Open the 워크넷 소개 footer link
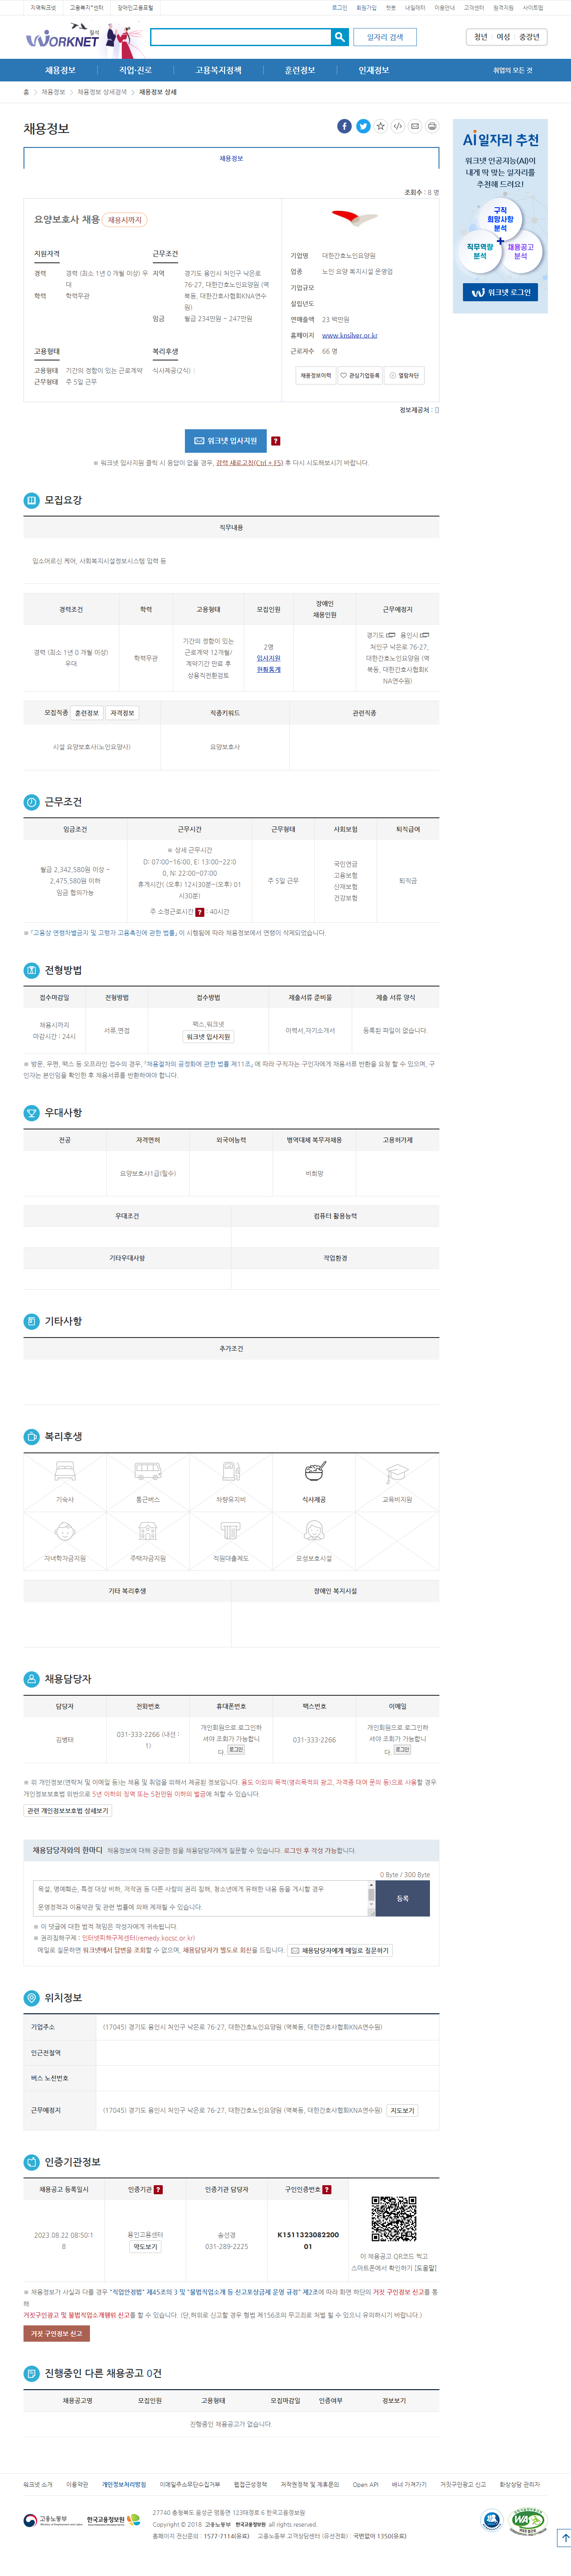Viewport: 571px width, 2576px height. point(38,2485)
